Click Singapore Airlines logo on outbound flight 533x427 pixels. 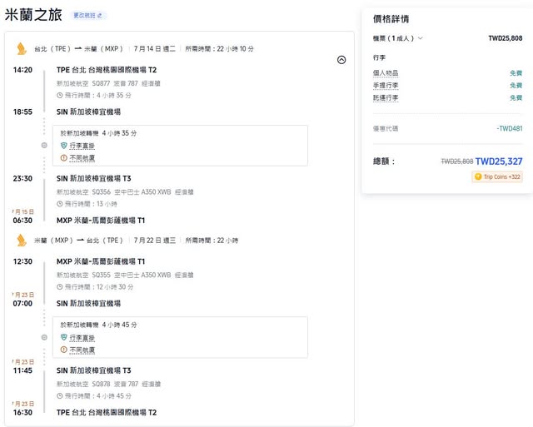click(x=20, y=48)
